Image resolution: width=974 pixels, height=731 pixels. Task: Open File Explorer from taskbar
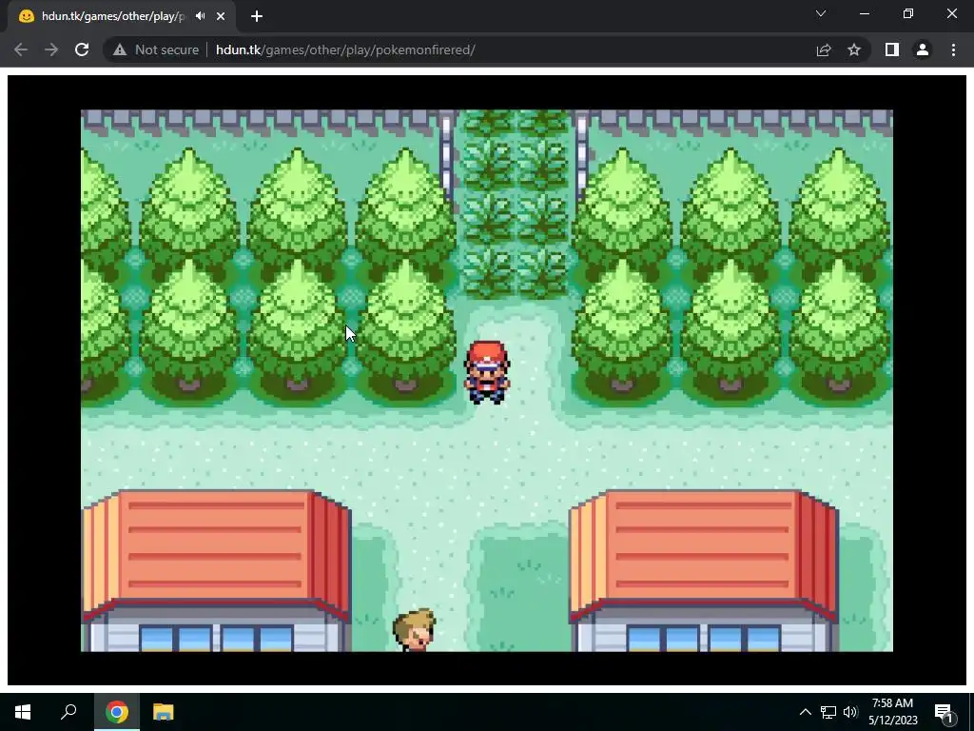(164, 712)
